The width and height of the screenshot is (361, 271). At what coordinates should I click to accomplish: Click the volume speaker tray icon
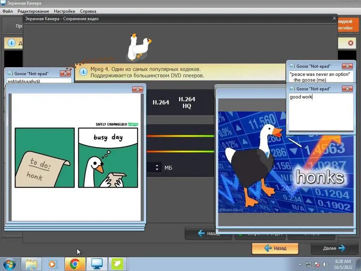325,264
